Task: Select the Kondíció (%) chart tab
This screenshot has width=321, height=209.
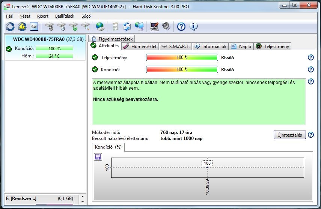Action: click(108, 147)
